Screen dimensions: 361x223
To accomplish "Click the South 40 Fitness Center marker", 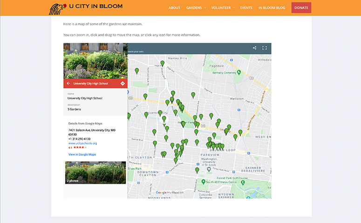I will pos(203,182).
